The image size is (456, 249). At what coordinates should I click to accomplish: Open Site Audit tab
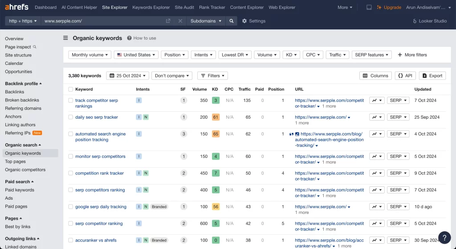pyautogui.click(x=184, y=7)
